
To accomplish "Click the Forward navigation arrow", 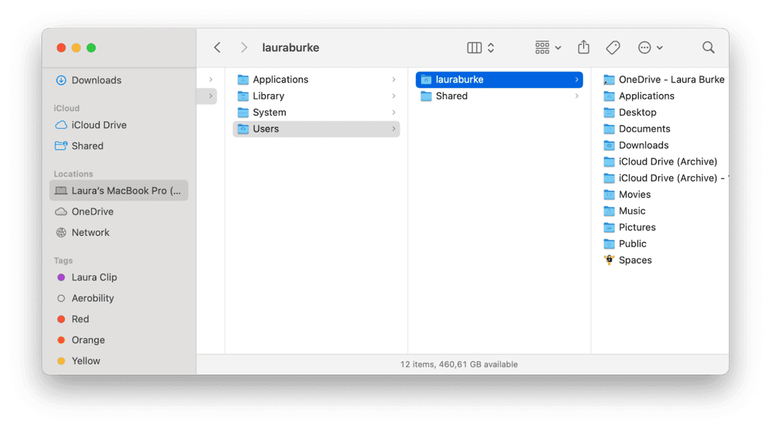I will click(x=243, y=48).
